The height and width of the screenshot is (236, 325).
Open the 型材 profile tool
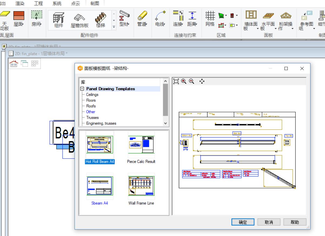click(124, 19)
